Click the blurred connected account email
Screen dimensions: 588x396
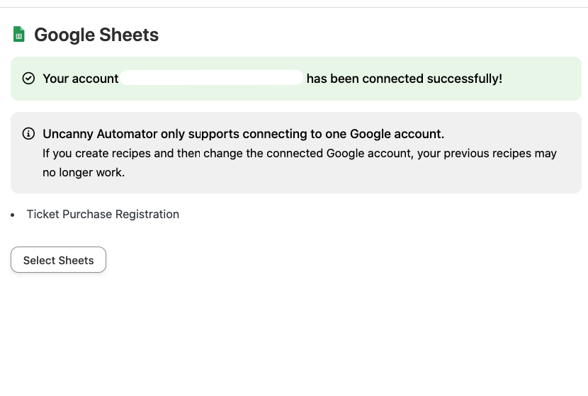click(x=212, y=78)
